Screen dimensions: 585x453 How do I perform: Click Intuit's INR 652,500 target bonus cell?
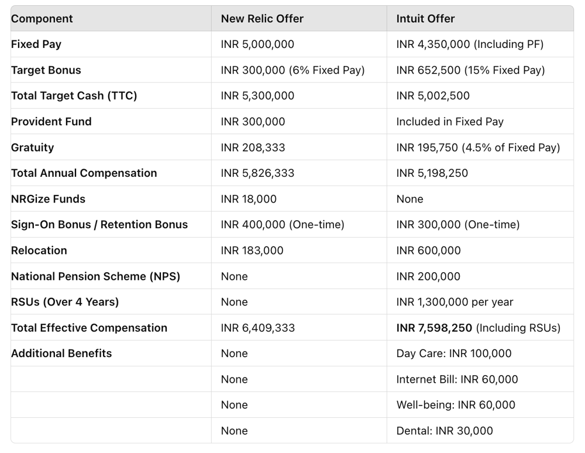[x=470, y=70]
